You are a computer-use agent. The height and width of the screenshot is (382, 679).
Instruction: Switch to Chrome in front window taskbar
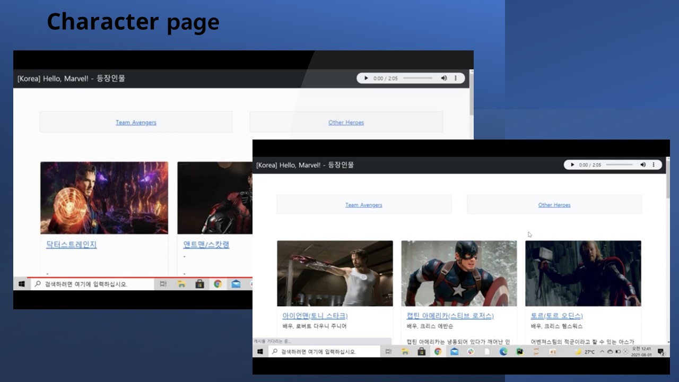(x=438, y=352)
